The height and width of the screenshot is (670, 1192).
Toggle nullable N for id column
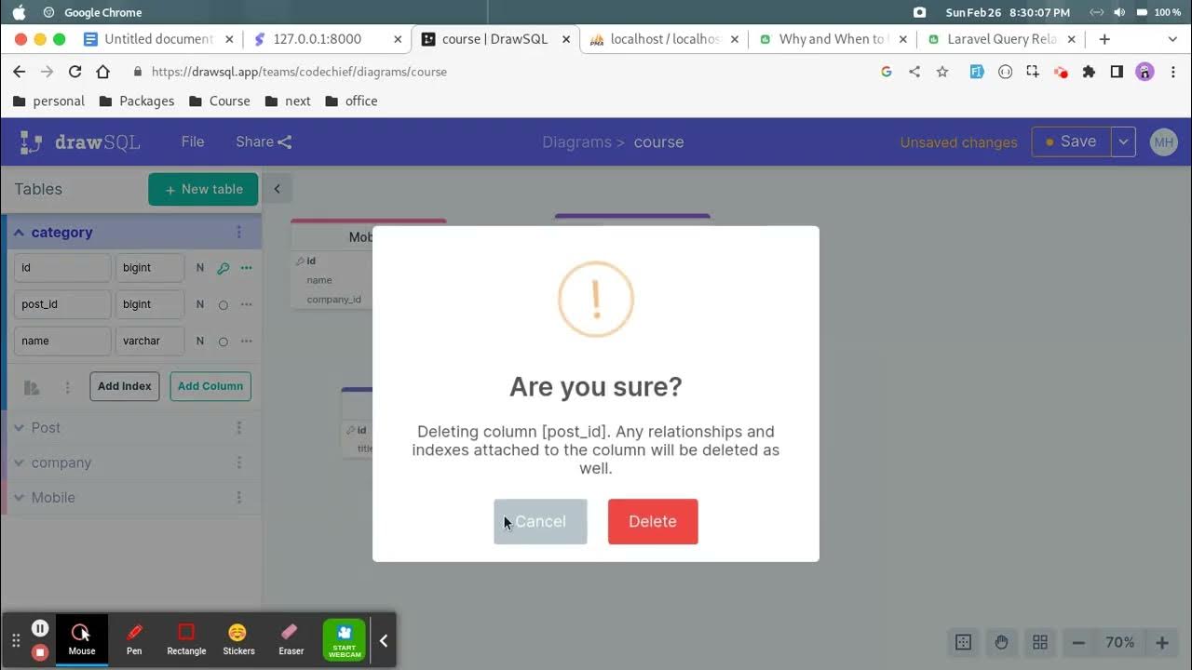(x=199, y=268)
